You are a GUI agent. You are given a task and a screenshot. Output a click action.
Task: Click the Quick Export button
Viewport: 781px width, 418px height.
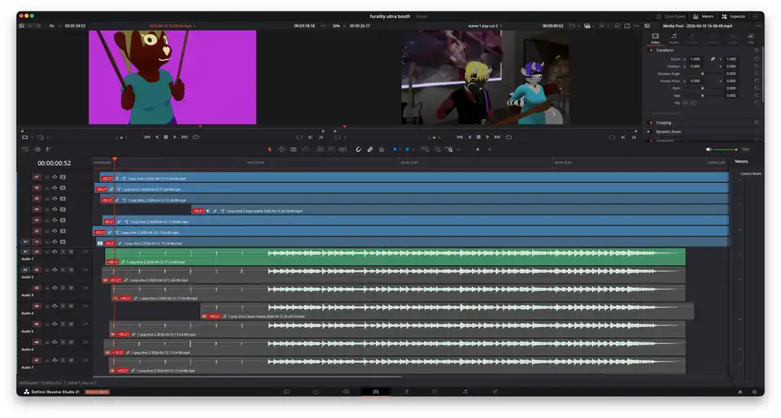[671, 16]
